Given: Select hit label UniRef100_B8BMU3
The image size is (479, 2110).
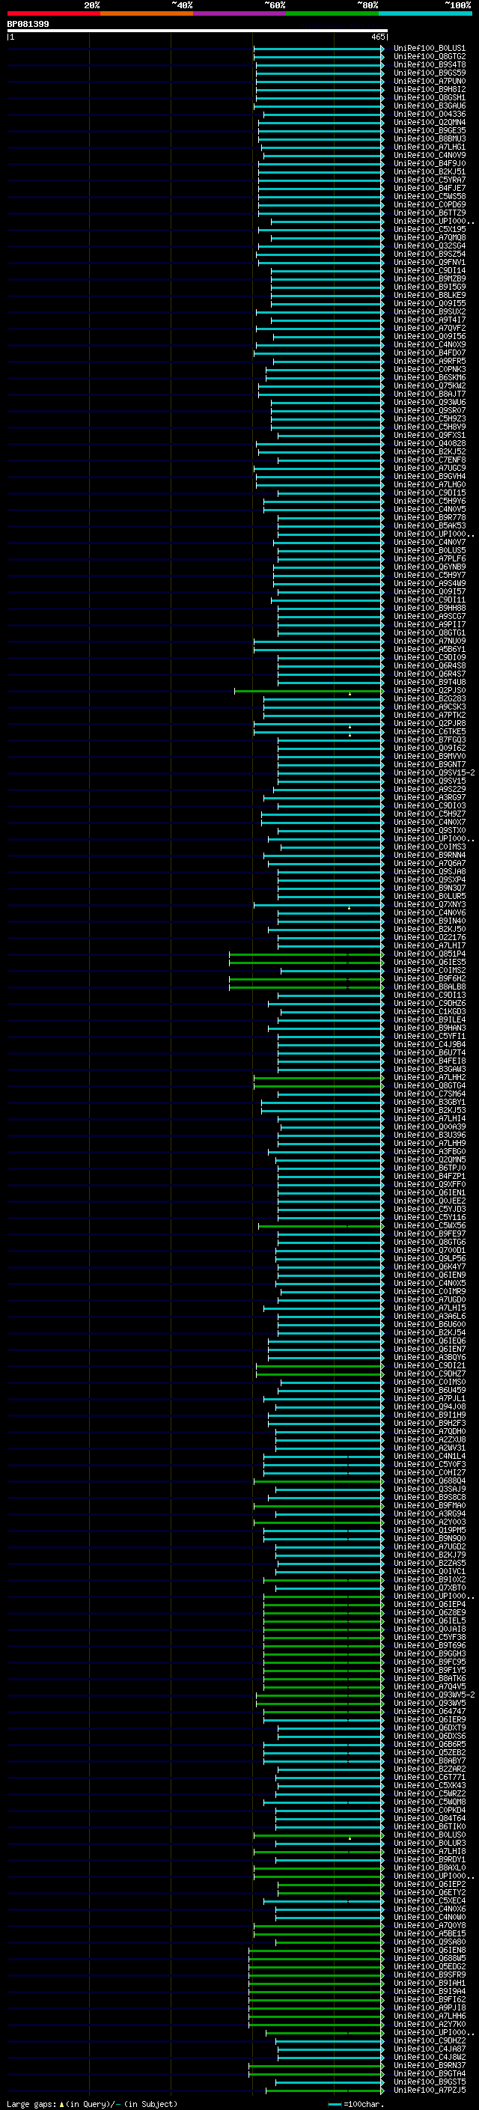Looking at the screenshot, I should (x=429, y=138).
